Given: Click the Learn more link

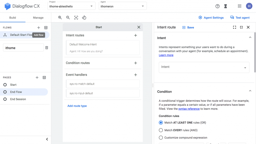Looking at the screenshot, I should (166, 55).
